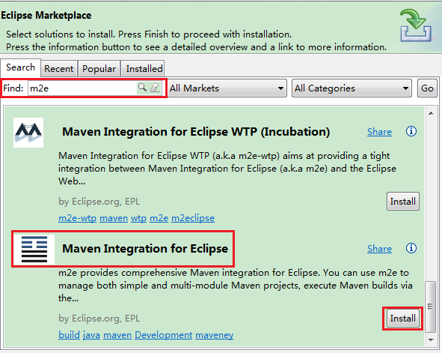Expand the All Categories dropdown
Image resolution: width=442 pixels, height=353 pixels.
click(352, 88)
